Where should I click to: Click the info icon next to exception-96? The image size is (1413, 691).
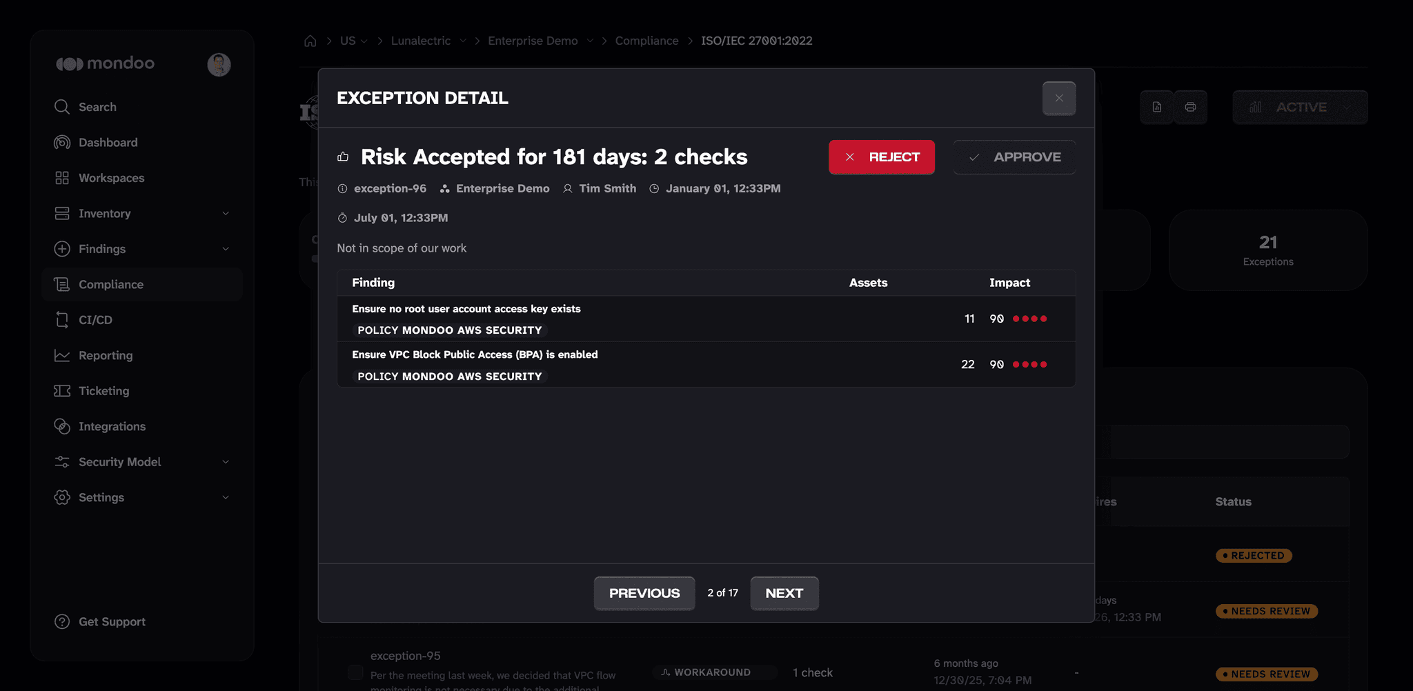[x=342, y=188]
